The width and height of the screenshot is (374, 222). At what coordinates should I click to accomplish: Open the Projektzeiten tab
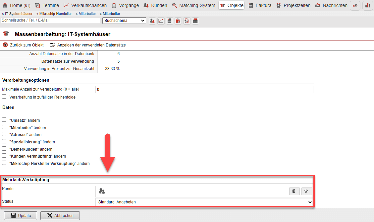pos(294,5)
